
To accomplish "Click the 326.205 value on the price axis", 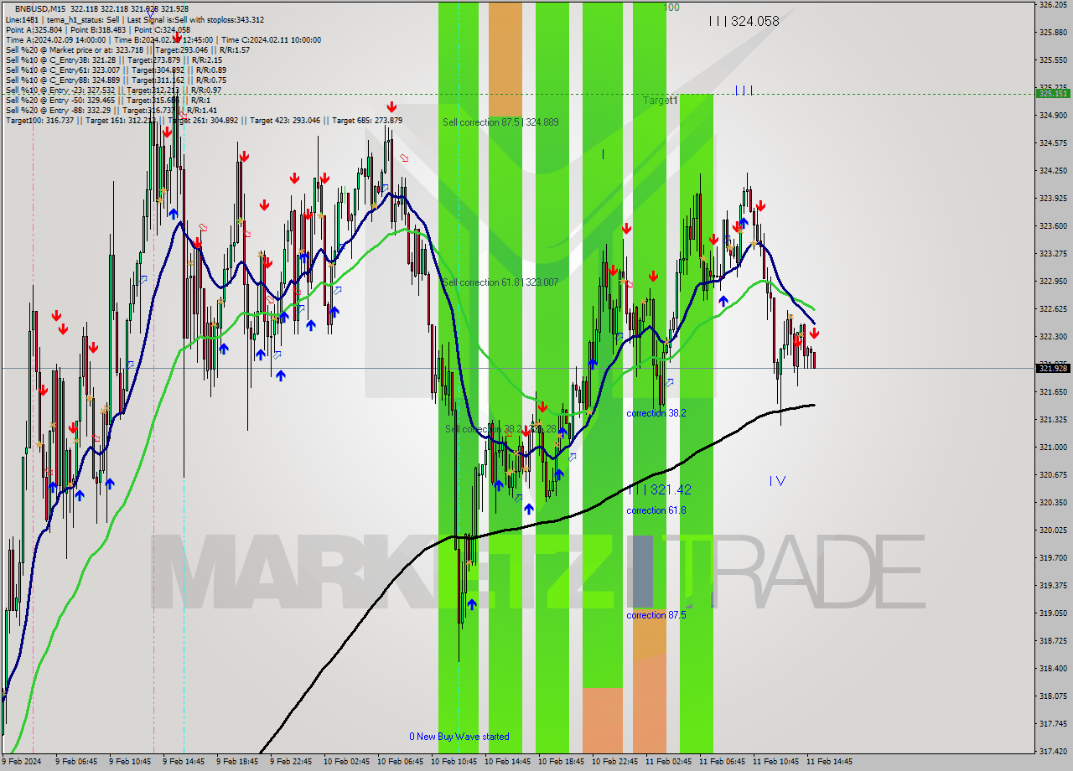I will [x=1053, y=5].
